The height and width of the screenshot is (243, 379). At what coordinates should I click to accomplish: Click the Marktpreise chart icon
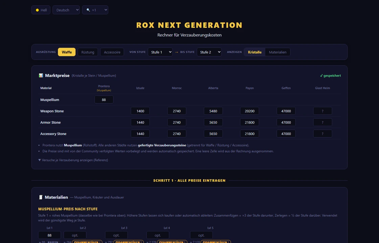pyautogui.click(x=41, y=76)
